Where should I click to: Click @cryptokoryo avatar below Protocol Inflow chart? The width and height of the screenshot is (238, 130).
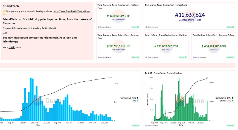[146, 125]
